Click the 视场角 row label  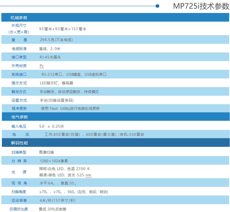point(19,183)
